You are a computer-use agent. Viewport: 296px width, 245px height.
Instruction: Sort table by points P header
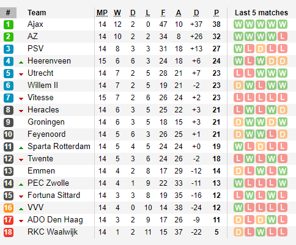pos(216,13)
